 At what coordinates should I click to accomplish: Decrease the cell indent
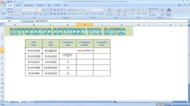pos(62,14)
